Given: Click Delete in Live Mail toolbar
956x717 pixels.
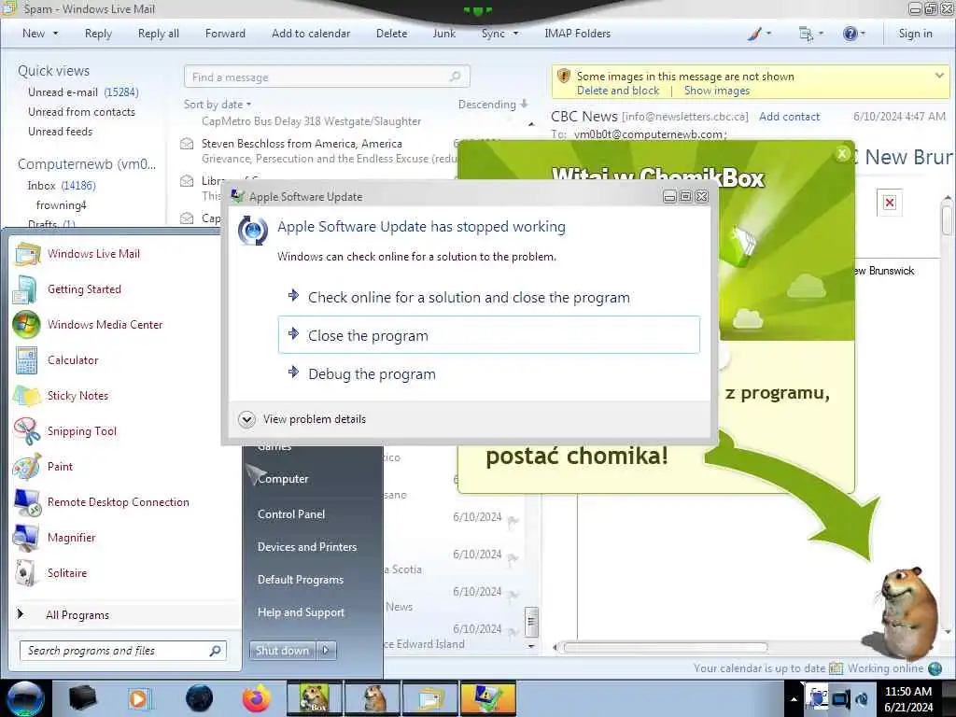Looking at the screenshot, I should 391,34.
